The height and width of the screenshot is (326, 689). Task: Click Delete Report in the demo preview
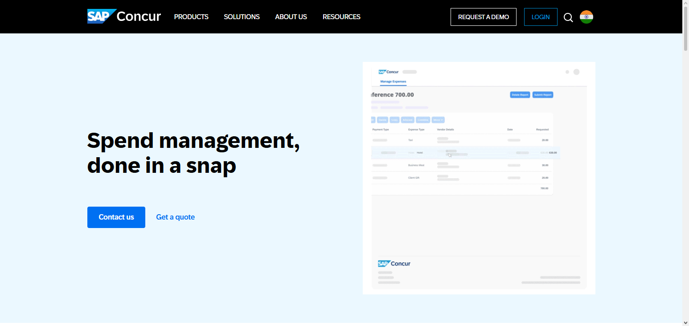pos(520,94)
